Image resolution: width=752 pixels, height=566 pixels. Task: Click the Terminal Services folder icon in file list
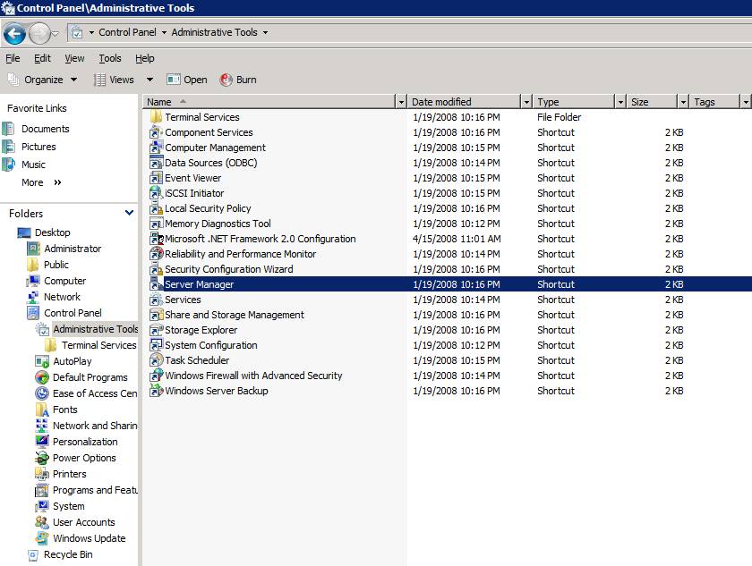pyautogui.click(x=156, y=117)
